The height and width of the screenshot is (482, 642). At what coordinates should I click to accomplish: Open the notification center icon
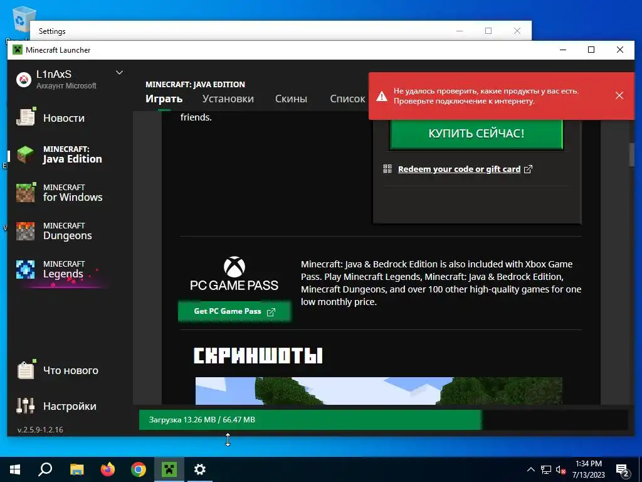pos(623,471)
